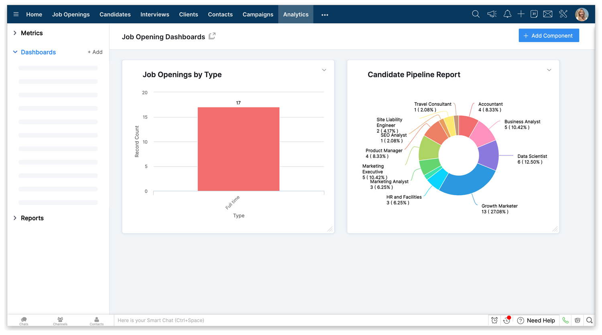This screenshot has width=602, height=335.
Task: Click the Marketing Analyst label
Action: click(389, 184)
